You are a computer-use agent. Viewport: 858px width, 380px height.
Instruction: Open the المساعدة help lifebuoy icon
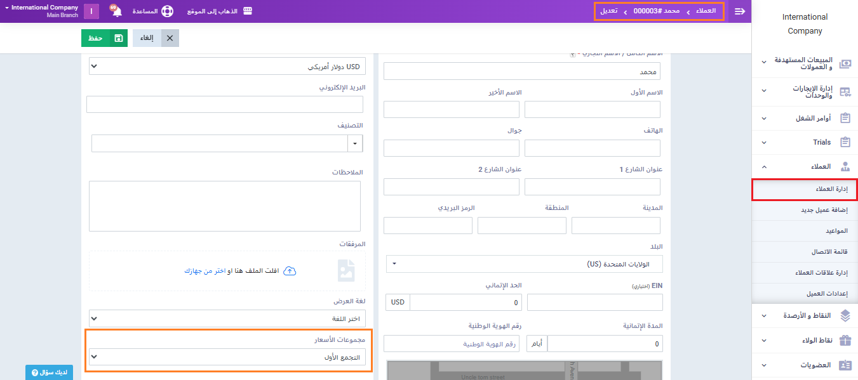pyautogui.click(x=167, y=11)
